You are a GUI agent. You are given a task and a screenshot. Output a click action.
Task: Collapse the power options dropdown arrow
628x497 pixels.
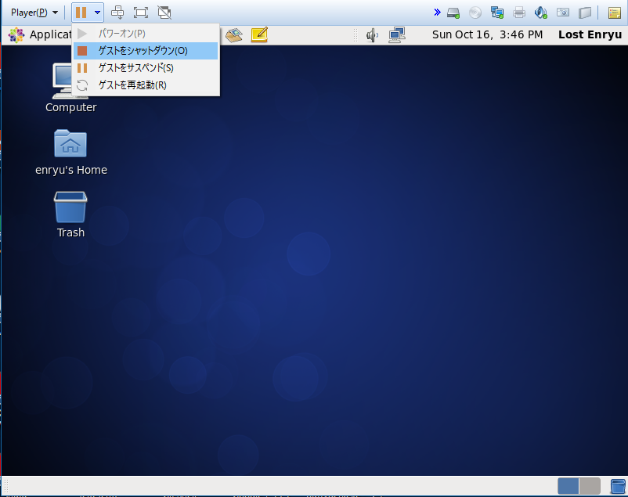97,13
